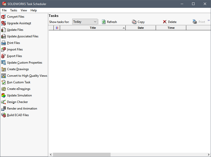The width and height of the screenshot is (211, 157).
Task: Launch the Import Files task
Action: coord(15,49)
